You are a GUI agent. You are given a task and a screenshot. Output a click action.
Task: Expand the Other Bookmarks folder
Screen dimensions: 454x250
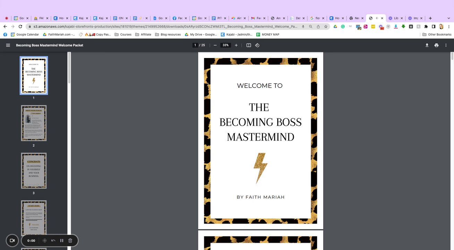tap(437, 34)
